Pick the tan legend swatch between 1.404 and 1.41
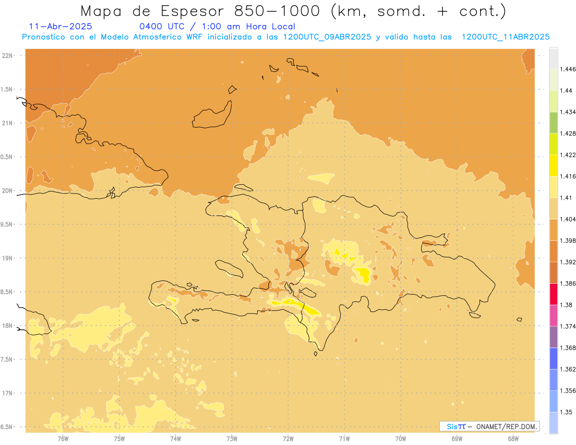This screenshot has width=576, height=445. [x=553, y=208]
